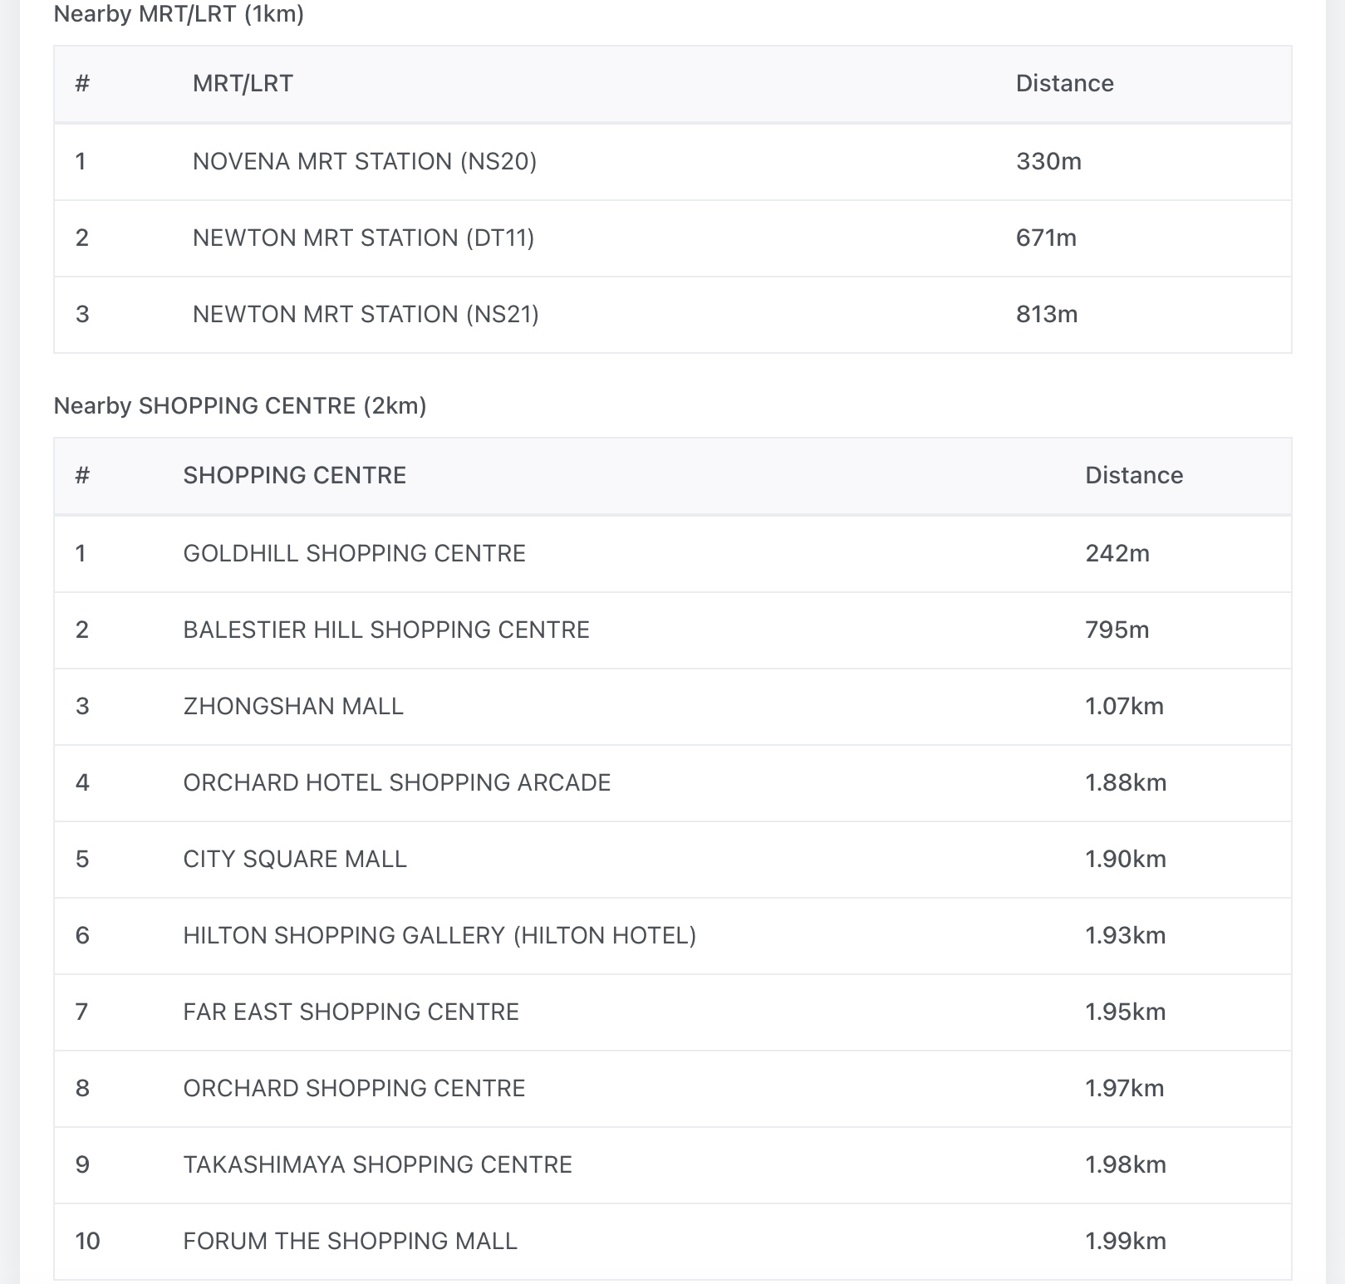Select Takashimaya Shopping Centre row

(377, 1164)
